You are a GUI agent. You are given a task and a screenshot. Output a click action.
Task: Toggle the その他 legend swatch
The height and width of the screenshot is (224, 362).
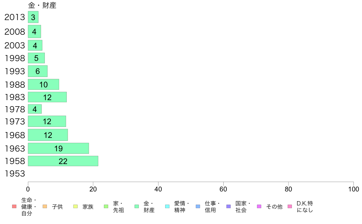(x=259, y=206)
